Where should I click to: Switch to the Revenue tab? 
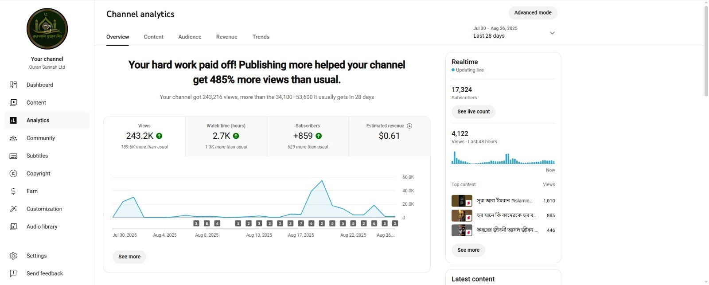coord(226,37)
